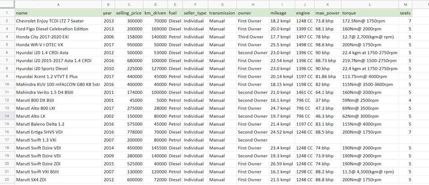The height and width of the screenshot is (185, 429).
Task: Select row 22 header number
Action: coord(8,180)
